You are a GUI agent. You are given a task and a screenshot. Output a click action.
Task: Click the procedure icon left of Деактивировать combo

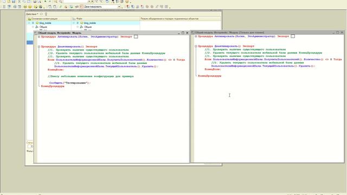coord(82,6)
